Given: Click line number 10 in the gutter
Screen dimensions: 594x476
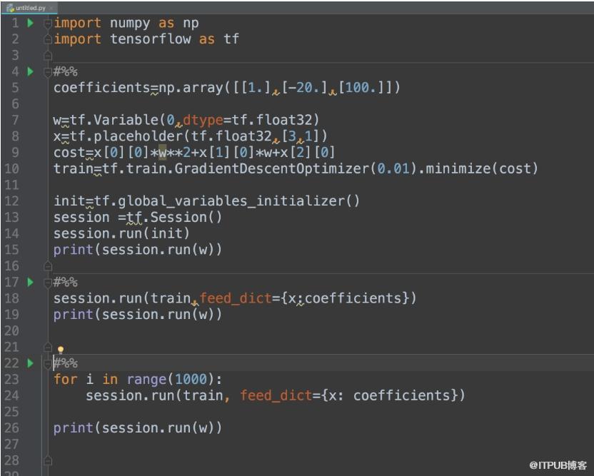Looking at the screenshot, I should pos(11,168).
